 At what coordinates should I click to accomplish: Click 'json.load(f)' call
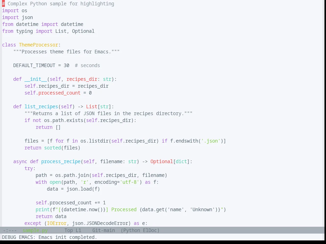pos(83,189)
